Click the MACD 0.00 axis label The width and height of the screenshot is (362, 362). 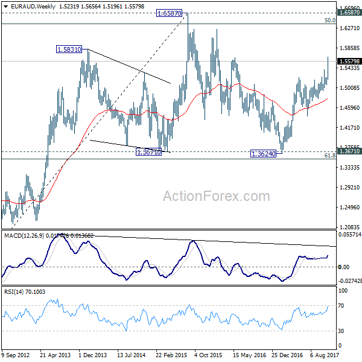pos(344,267)
